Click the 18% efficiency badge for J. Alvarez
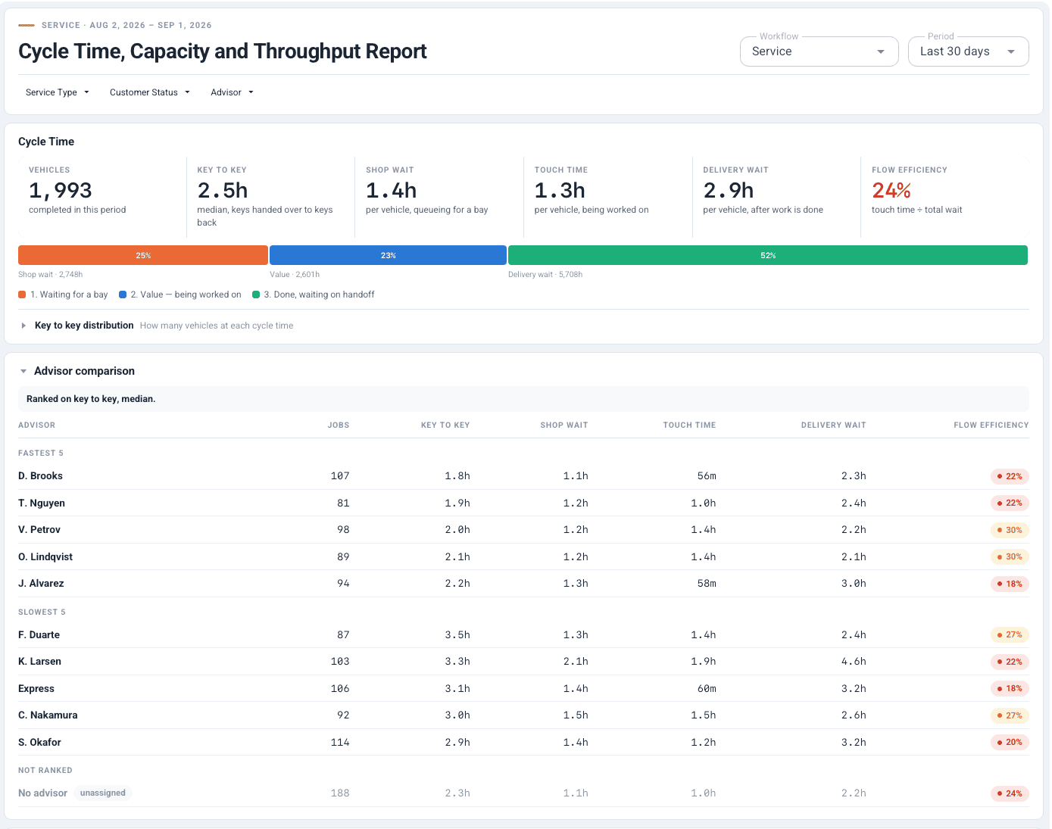 [x=1010, y=584]
